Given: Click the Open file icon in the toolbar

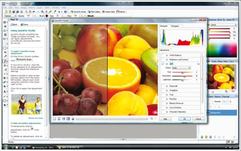Looking at the screenshot, I should tap(10, 12).
